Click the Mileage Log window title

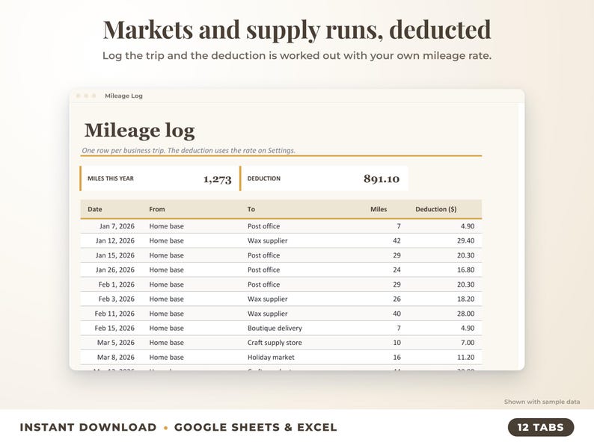click(x=123, y=96)
